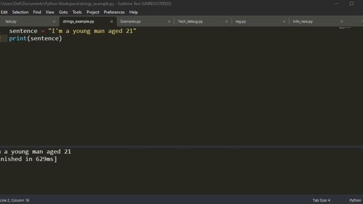Image resolution: width=363 pixels, height=204 pixels.
Task: Close the Examples.py tab
Action: pyautogui.click(x=169, y=22)
